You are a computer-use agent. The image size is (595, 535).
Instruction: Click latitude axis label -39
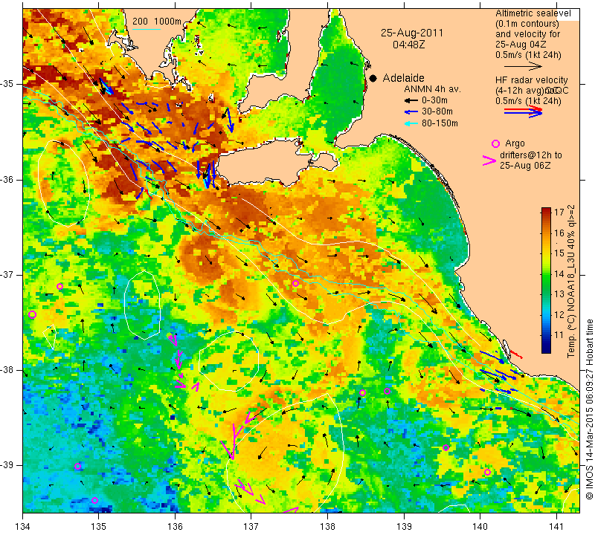7,465
